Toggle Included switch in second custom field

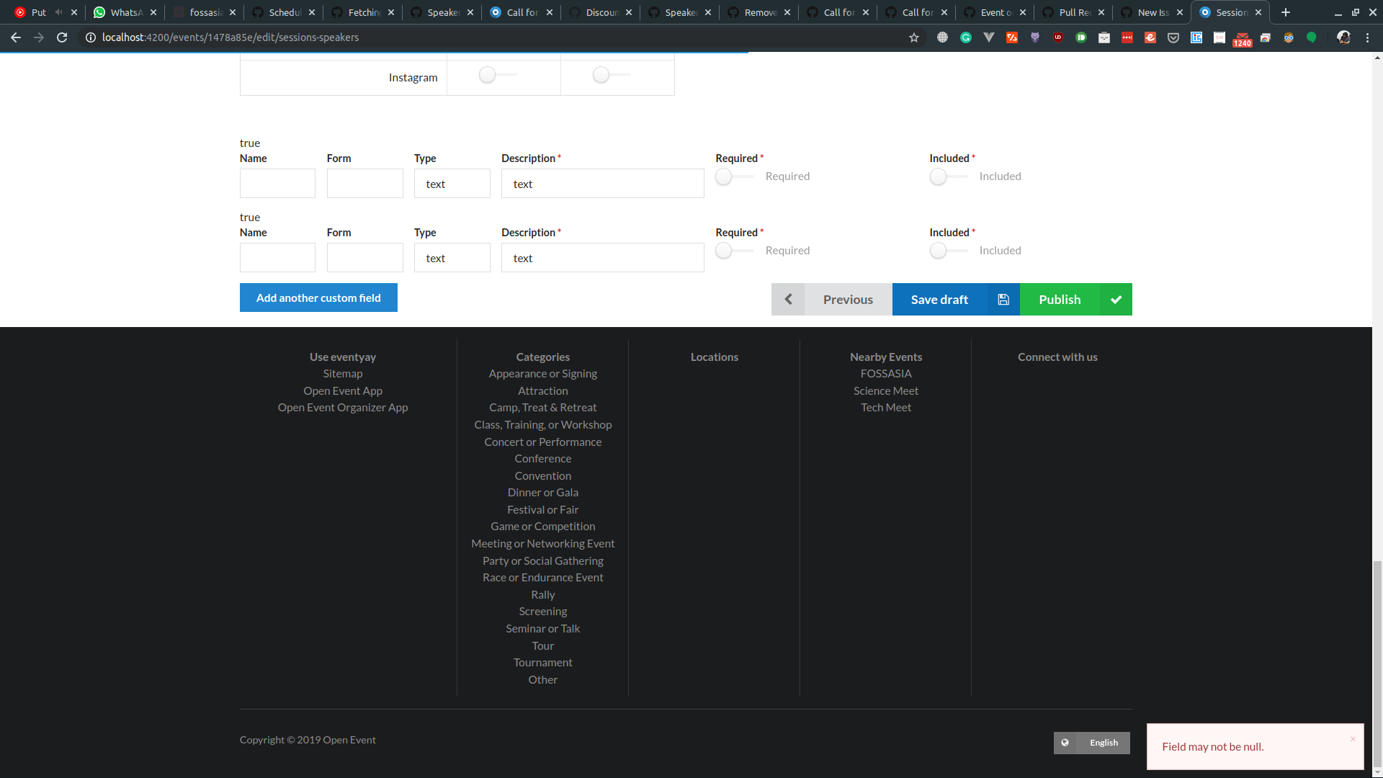pos(946,251)
